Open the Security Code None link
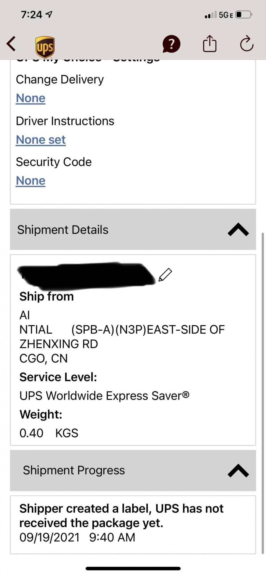The image size is (266, 576). pos(31,181)
